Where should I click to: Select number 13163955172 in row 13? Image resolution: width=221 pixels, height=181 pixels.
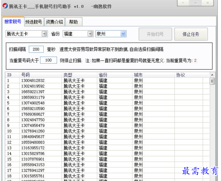[33, 148]
